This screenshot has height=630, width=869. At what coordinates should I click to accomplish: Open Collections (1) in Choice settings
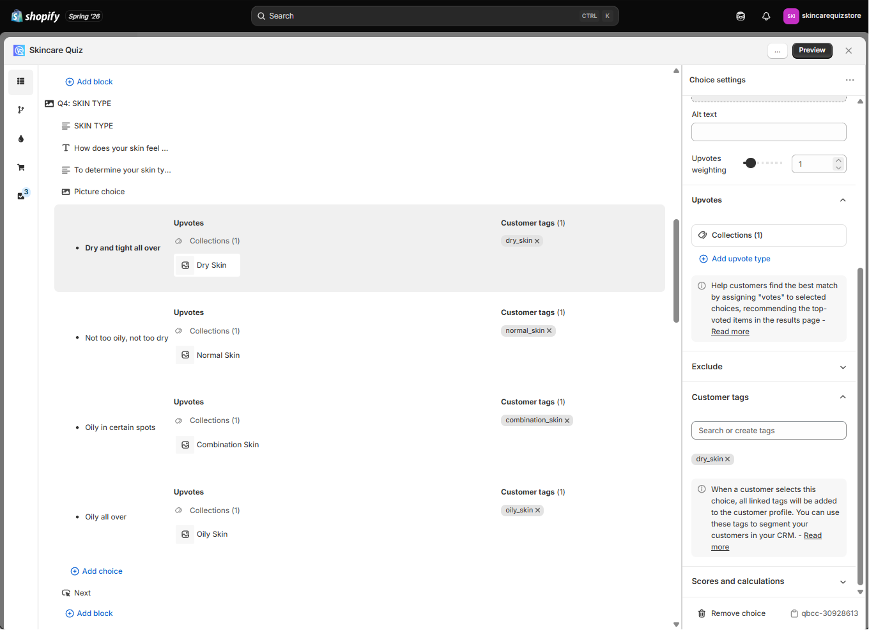point(769,235)
